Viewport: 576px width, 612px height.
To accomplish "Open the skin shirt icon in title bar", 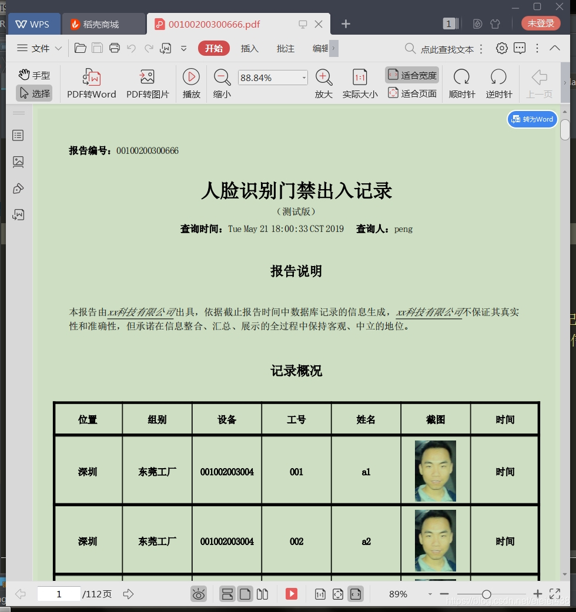I will (495, 24).
